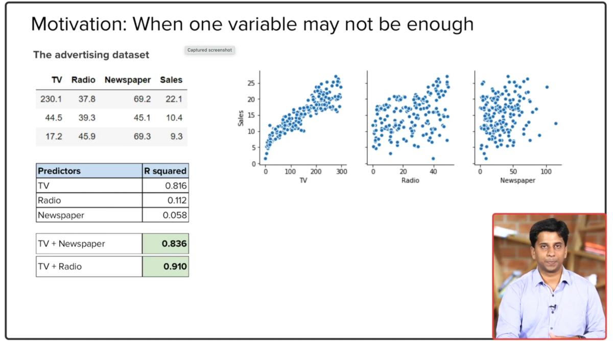Click the R squared header cell
Image resolution: width=613 pixels, height=341 pixels.
[165, 171]
